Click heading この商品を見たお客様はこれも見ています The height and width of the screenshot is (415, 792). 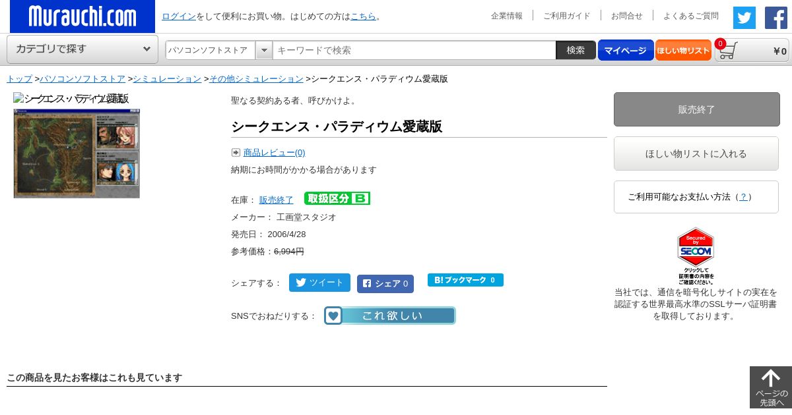pyautogui.click(x=94, y=377)
